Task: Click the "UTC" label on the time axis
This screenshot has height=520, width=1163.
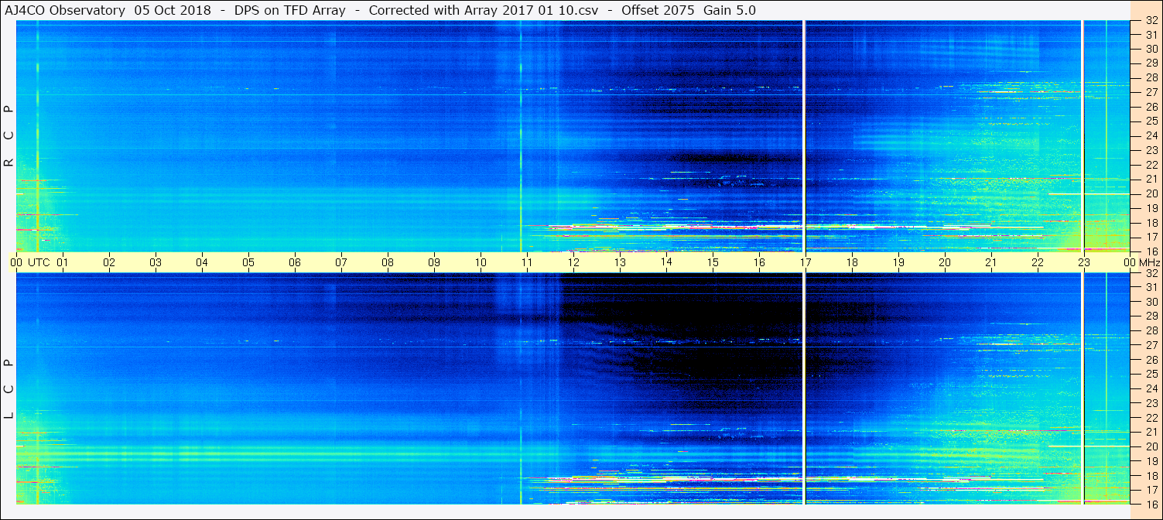Action: pos(39,262)
